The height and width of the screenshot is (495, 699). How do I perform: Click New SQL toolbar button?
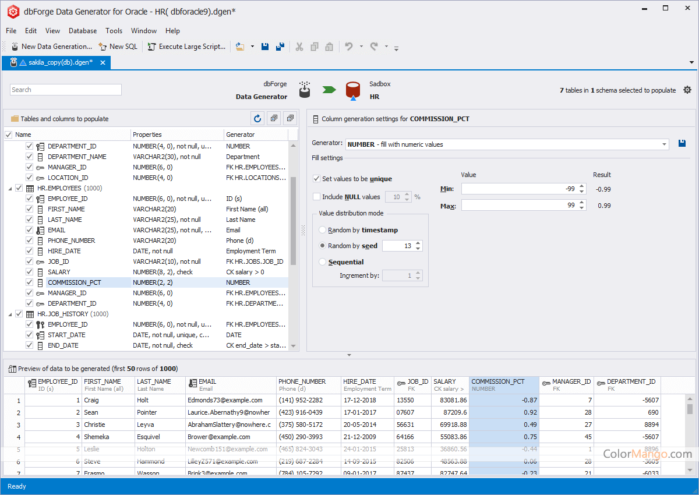[x=118, y=47]
